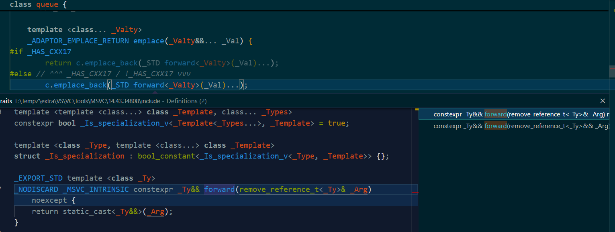Close the peek definitions panel
The width and height of the screenshot is (615, 232).
tap(603, 101)
